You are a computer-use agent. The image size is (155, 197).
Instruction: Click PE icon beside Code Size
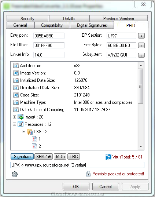point(16,95)
